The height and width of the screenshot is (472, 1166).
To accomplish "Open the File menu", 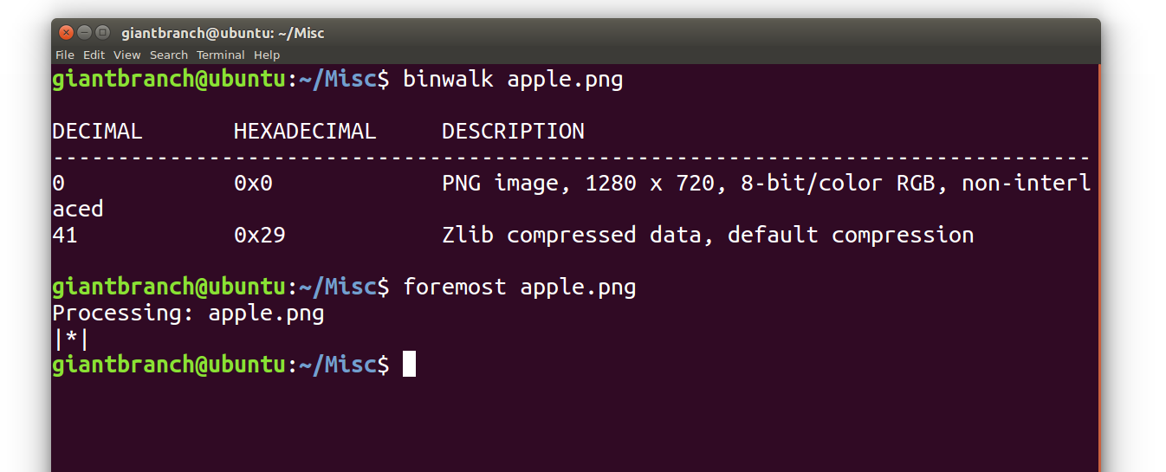I will tap(65, 55).
